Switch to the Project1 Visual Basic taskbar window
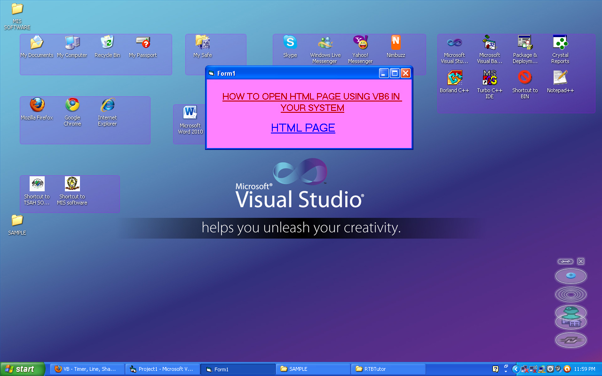The image size is (602, 376). pos(163,368)
